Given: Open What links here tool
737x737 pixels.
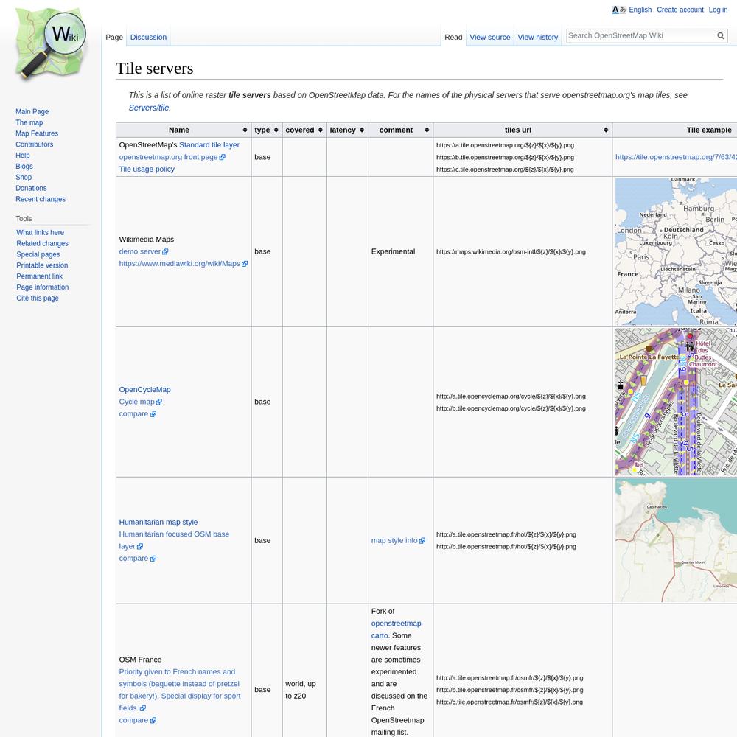Looking at the screenshot, I should point(40,233).
